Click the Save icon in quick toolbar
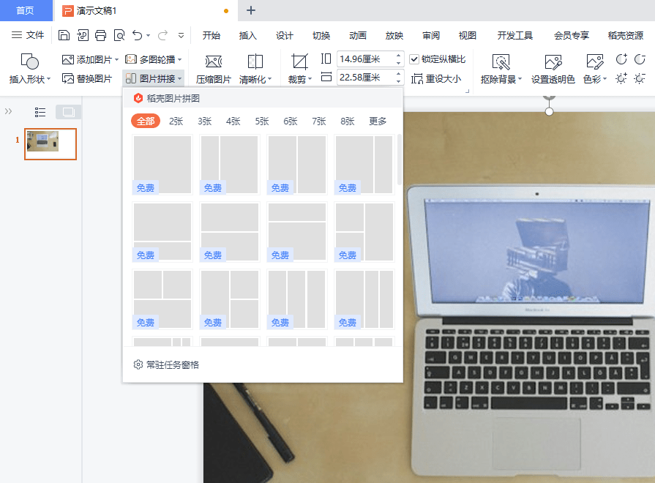 pos(64,35)
